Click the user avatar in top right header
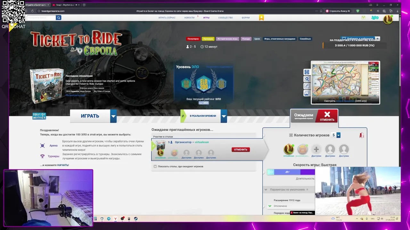 (388, 19)
